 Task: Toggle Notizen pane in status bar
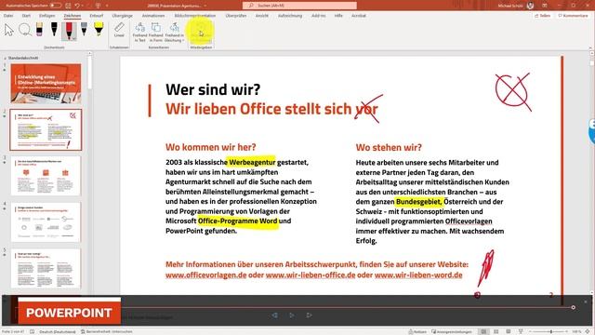pos(417,331)
